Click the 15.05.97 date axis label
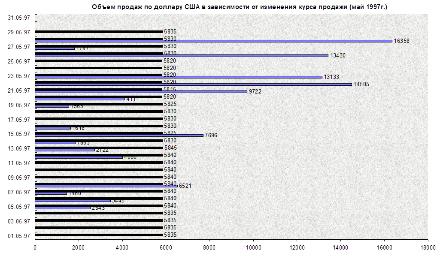 click(x=19, y=133)
